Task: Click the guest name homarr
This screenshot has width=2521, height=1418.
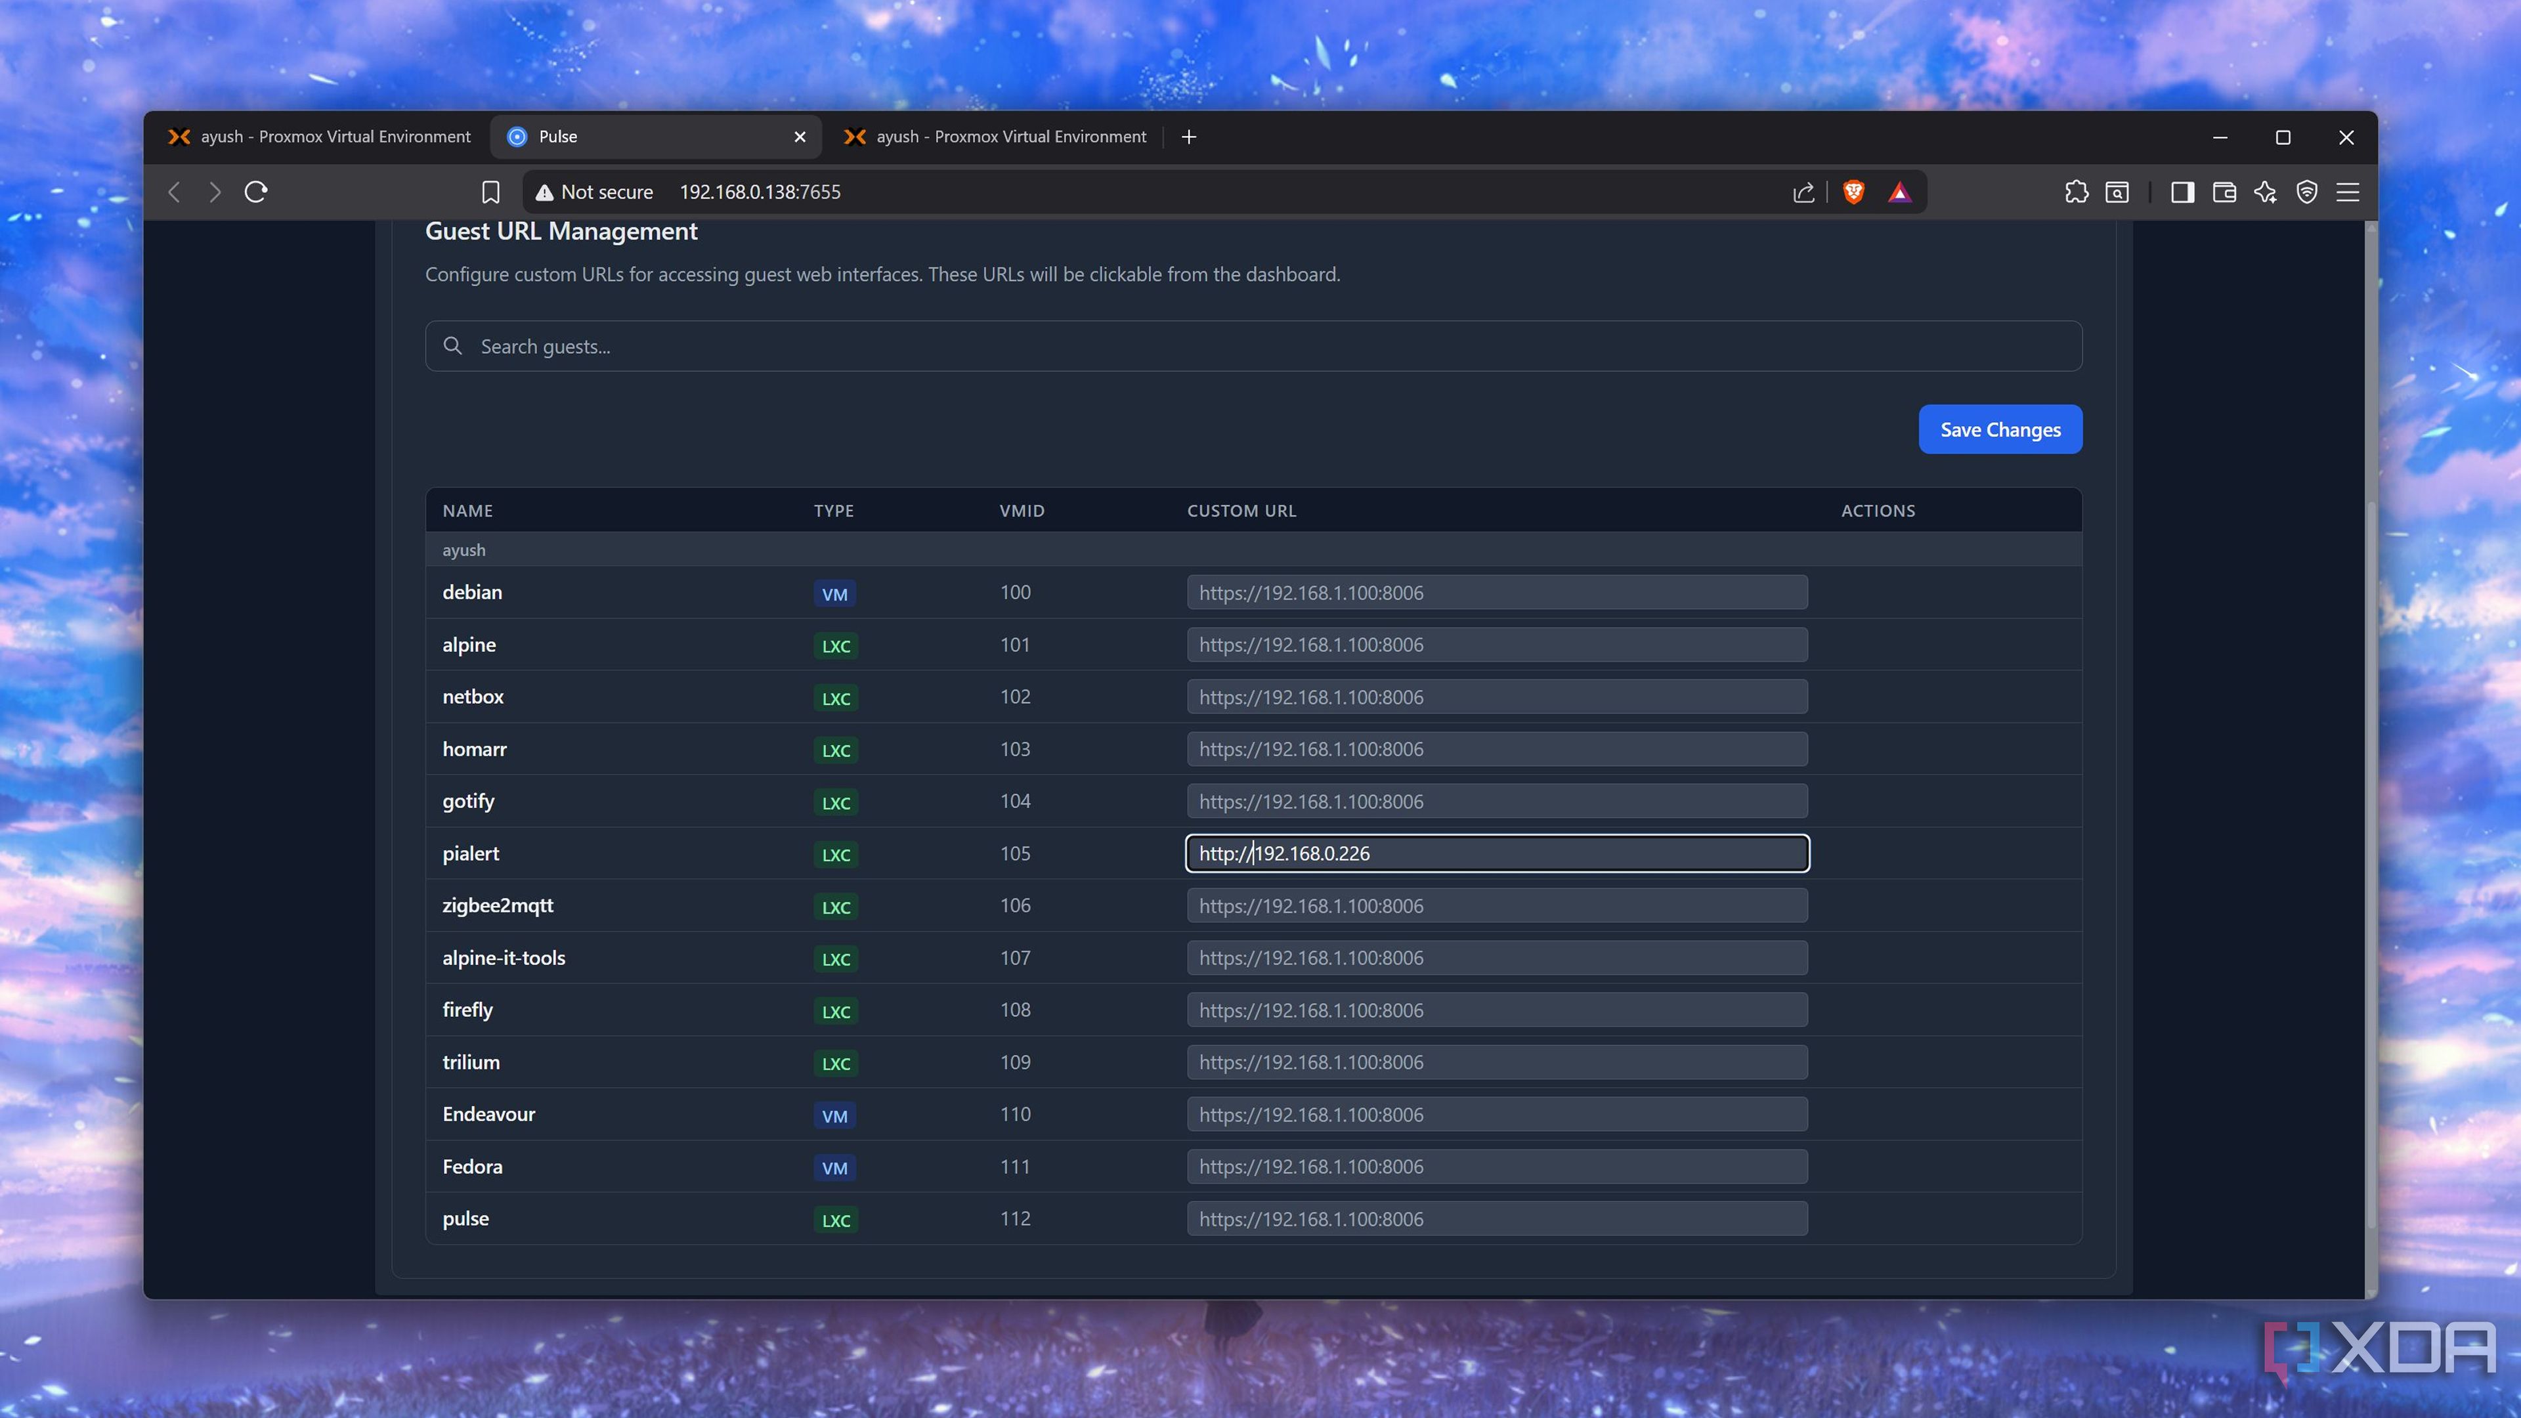Action: coord(475,748)
